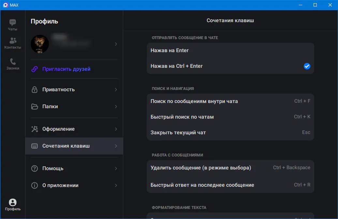Click the ПОИСК И НАВИГАЦИЯ section header
This screenshot has height=219, width=338.
click(x=173, y=89)
